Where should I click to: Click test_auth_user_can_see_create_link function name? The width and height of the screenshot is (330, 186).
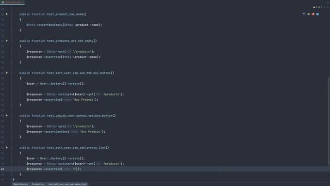click(x=76, y=148)
